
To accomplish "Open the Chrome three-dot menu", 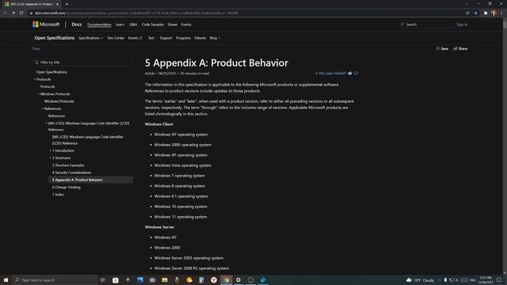I will click(x=501, y=13).
